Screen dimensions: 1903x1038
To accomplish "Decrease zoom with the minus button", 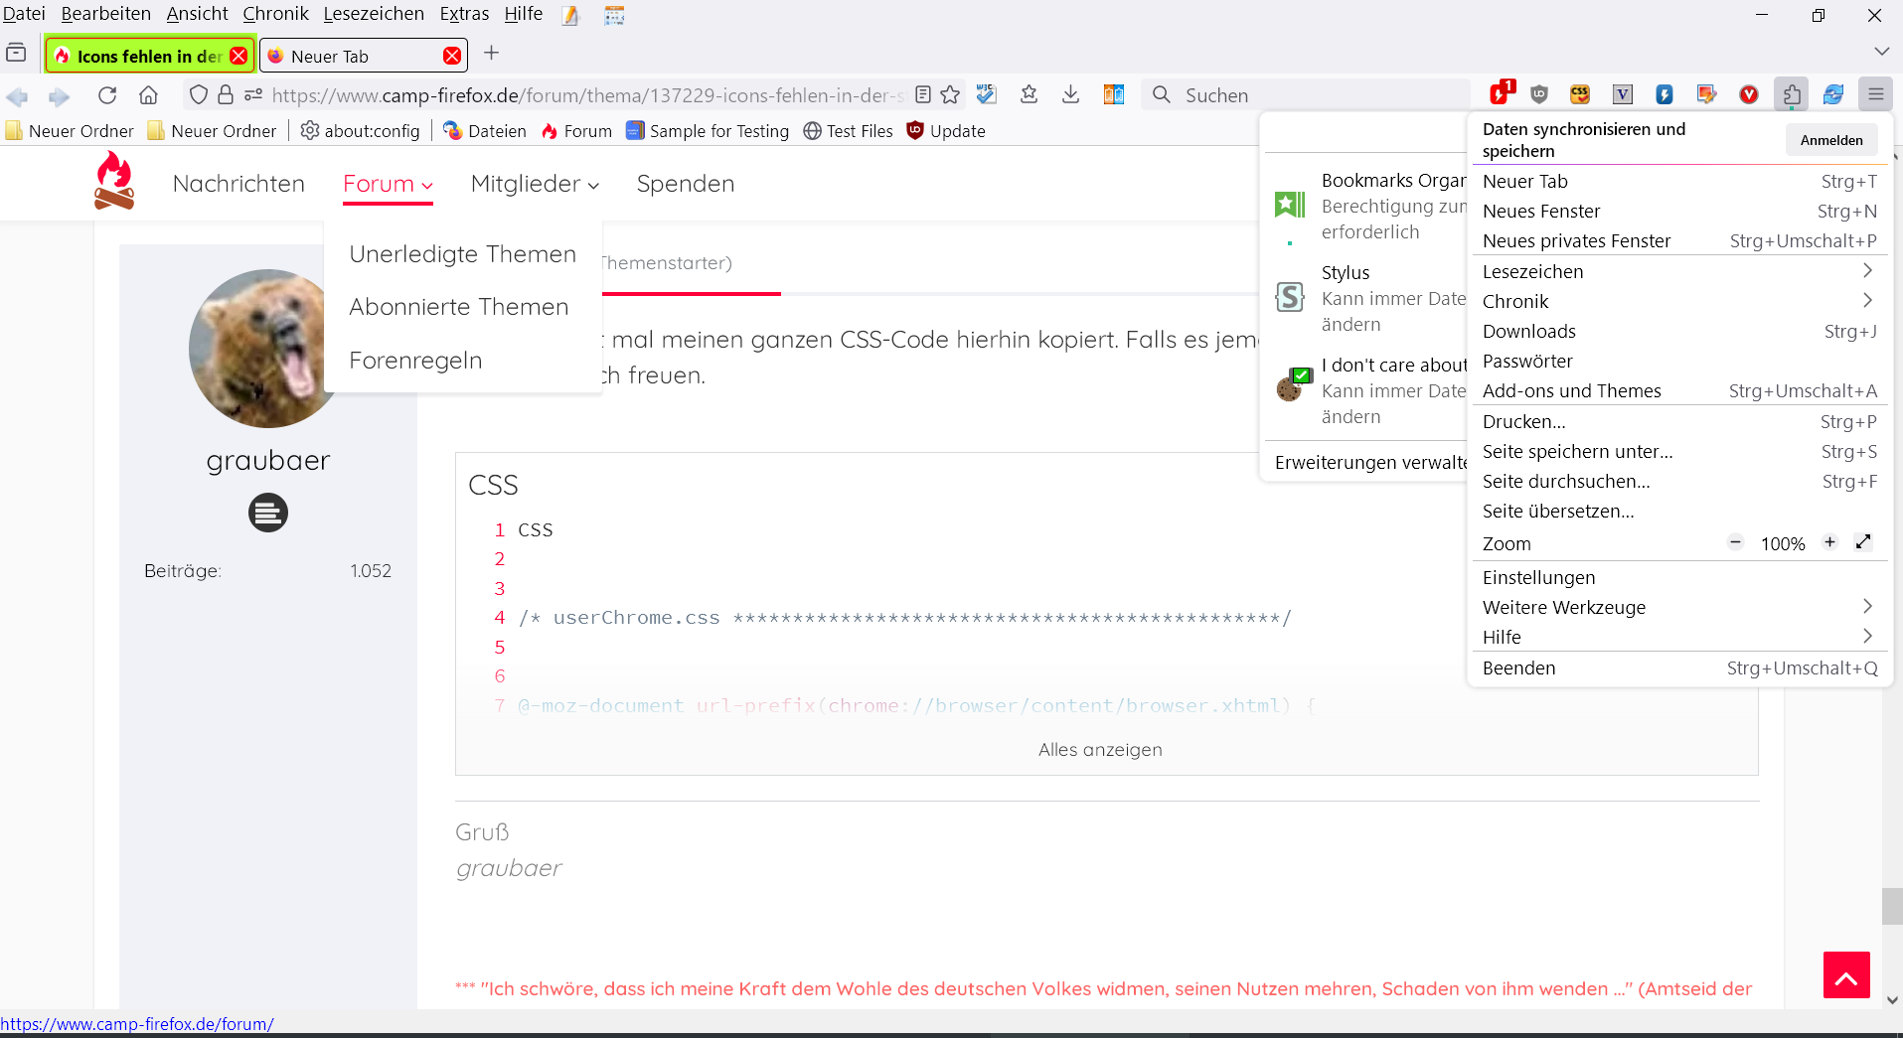I will click(x=1736, y=542).
